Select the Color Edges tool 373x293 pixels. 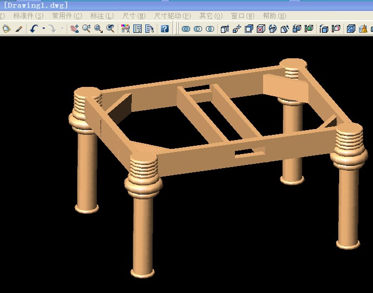tap(336, 29)
